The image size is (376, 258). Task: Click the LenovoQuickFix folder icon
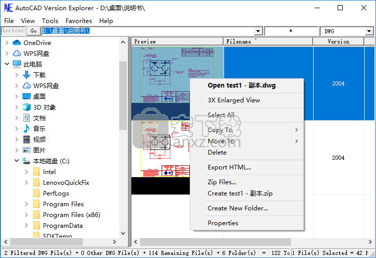point(37,183)
